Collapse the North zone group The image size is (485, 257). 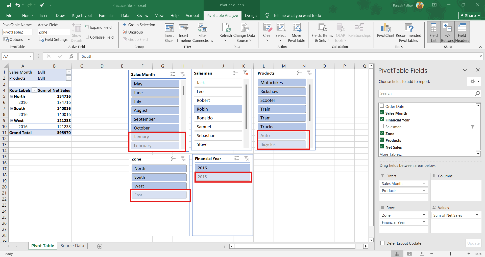(x=12, y=96)
